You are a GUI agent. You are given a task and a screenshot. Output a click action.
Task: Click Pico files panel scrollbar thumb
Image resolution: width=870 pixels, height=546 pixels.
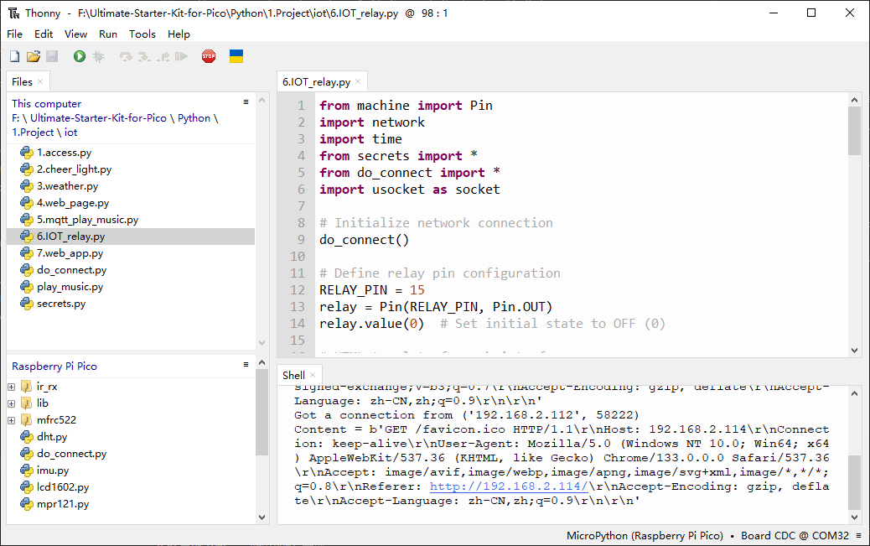tap(262, 412)
